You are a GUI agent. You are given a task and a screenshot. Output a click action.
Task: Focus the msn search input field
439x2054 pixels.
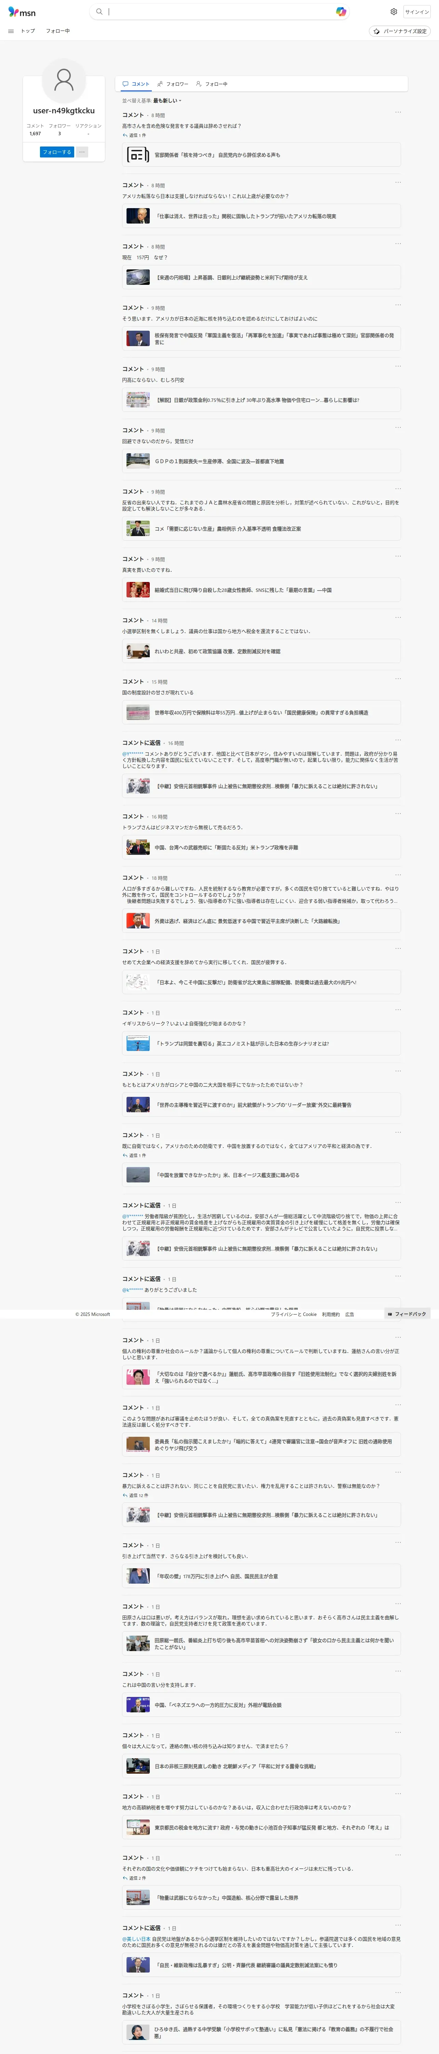220,12
